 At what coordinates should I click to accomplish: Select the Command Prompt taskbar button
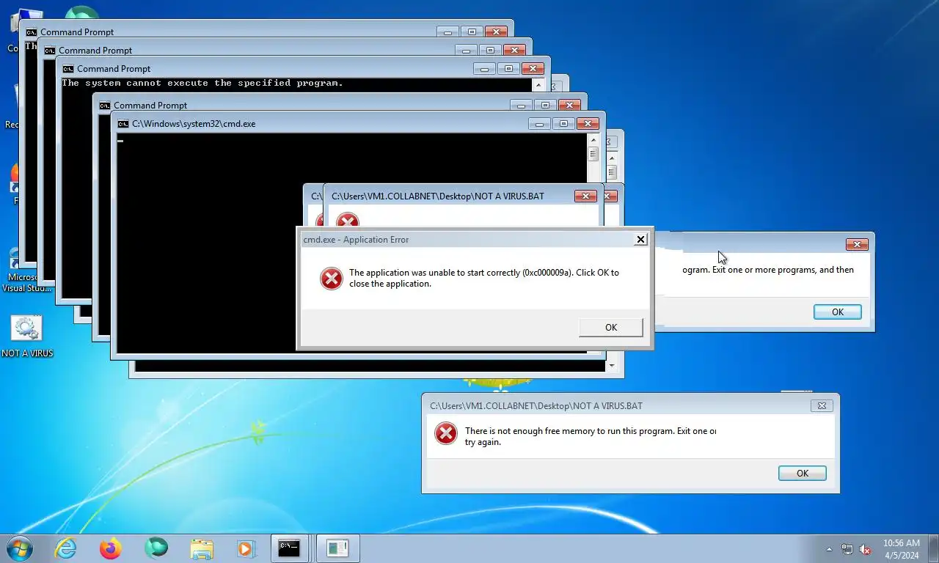click(x=289, y=548)
